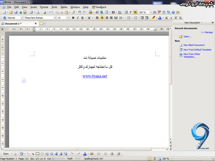215x161 pixels.
Task: Open the Tools menu
Action: point(54,7)
